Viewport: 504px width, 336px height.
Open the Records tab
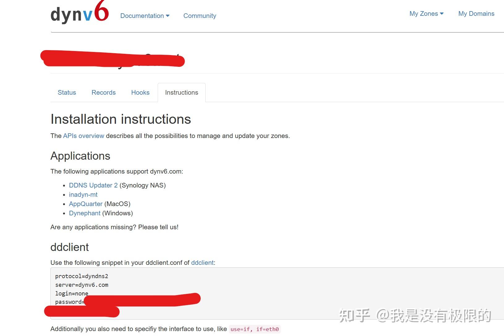click(103, 92)
